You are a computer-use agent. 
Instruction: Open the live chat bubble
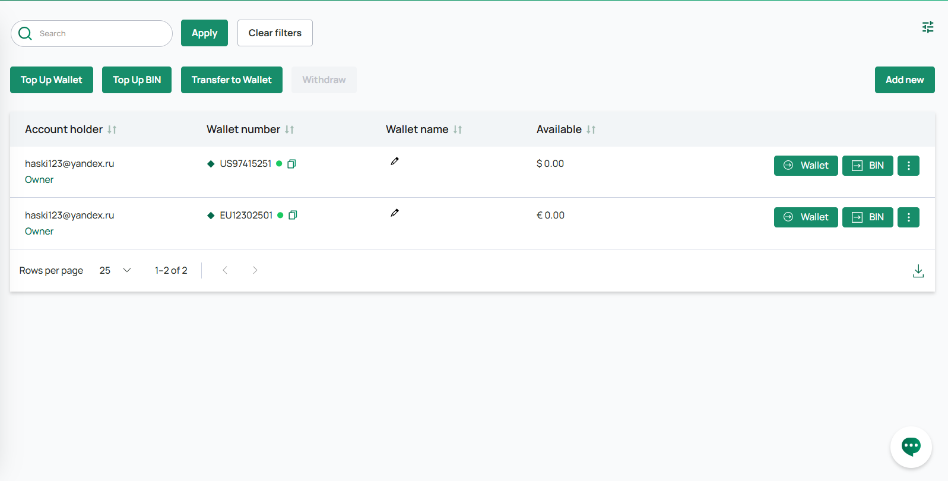(911, 447)
